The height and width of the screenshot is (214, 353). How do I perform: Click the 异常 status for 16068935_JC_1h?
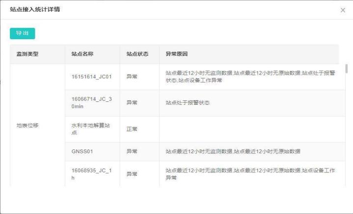click(x=132, y=173)
